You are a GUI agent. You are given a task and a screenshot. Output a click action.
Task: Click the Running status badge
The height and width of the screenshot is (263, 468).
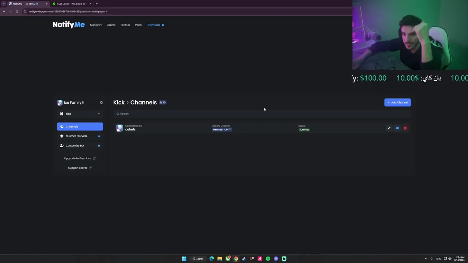pyautogui.click(x=304, y=130)
